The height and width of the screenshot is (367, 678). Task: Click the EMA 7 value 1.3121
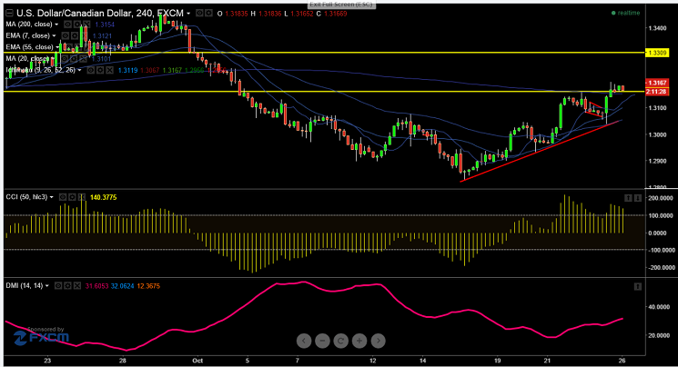(x=102, y=35)
